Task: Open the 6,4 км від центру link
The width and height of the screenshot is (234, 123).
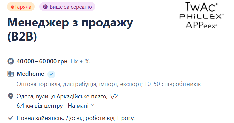Action: pyautogui.click(x=40, y=106)
